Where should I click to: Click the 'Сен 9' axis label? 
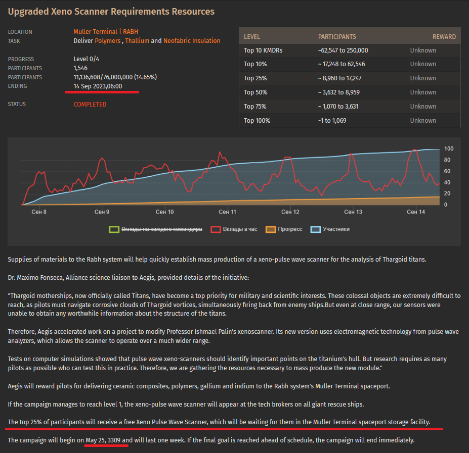click(102, 212)
